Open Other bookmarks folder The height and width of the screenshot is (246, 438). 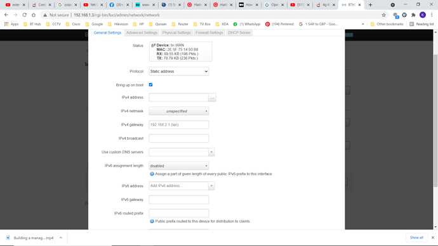[x=387, y=24]
